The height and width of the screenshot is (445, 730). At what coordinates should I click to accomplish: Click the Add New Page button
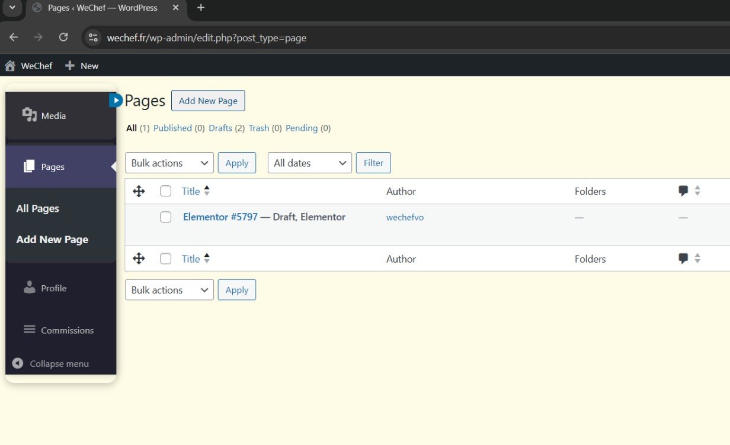208,101
